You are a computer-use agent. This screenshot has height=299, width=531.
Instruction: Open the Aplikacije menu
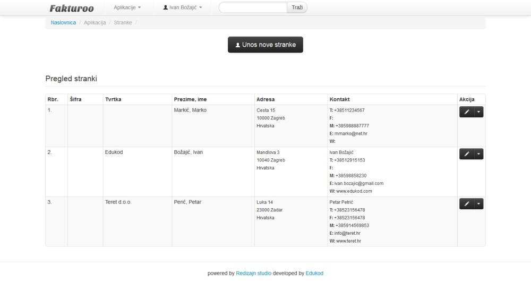[127, 7]
